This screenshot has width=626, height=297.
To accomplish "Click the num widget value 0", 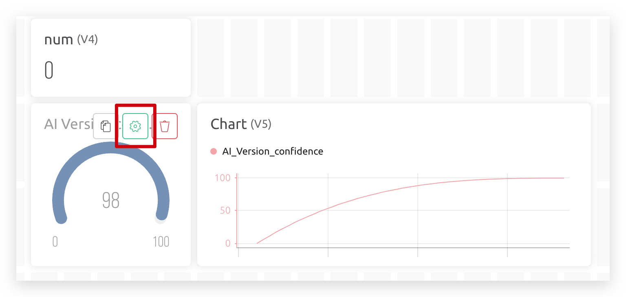I will tap(49, 70).
